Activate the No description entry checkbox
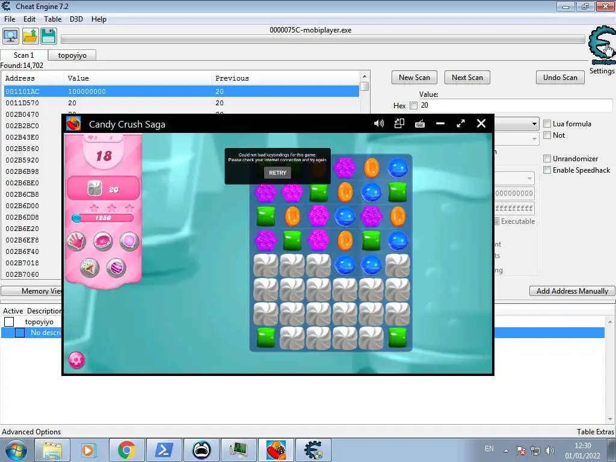 tap(20, 333)
